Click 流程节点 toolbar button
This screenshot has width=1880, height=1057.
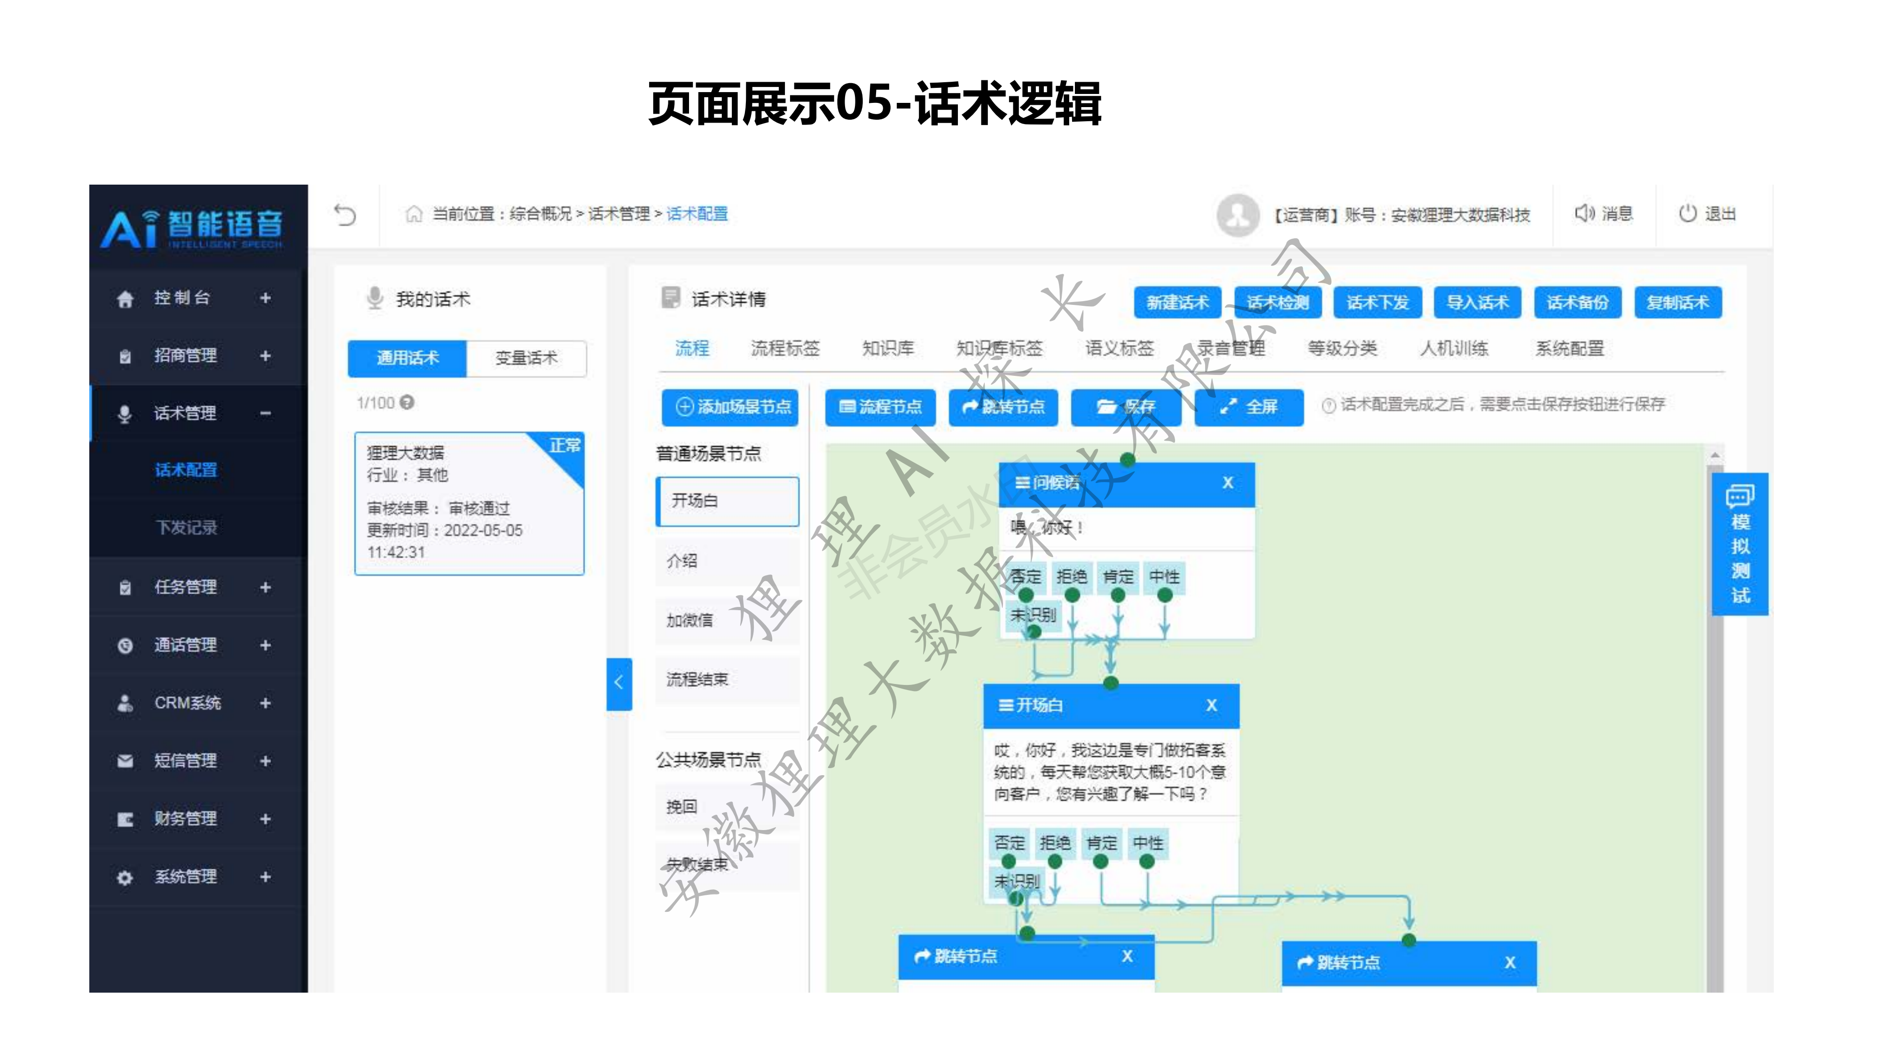[880, 407]
